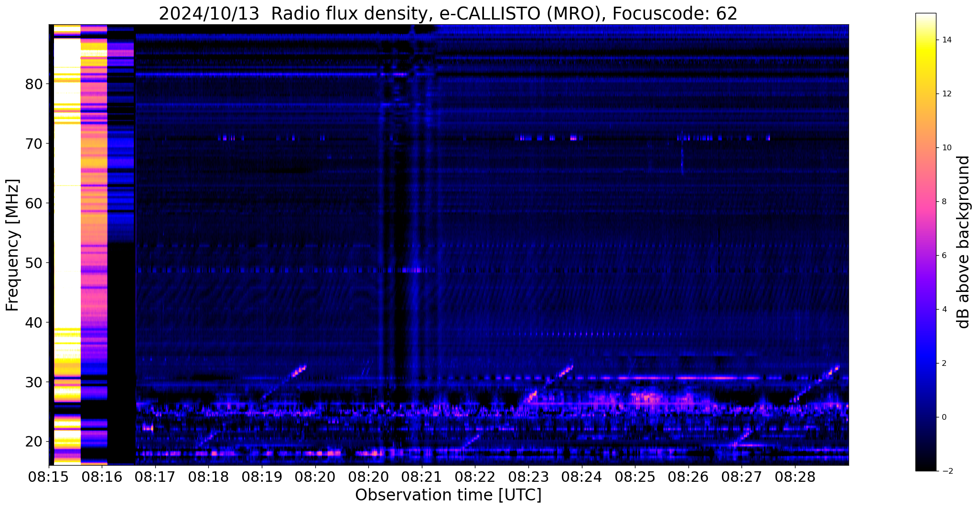Select the 08:24 time tick label

[581, 476]
